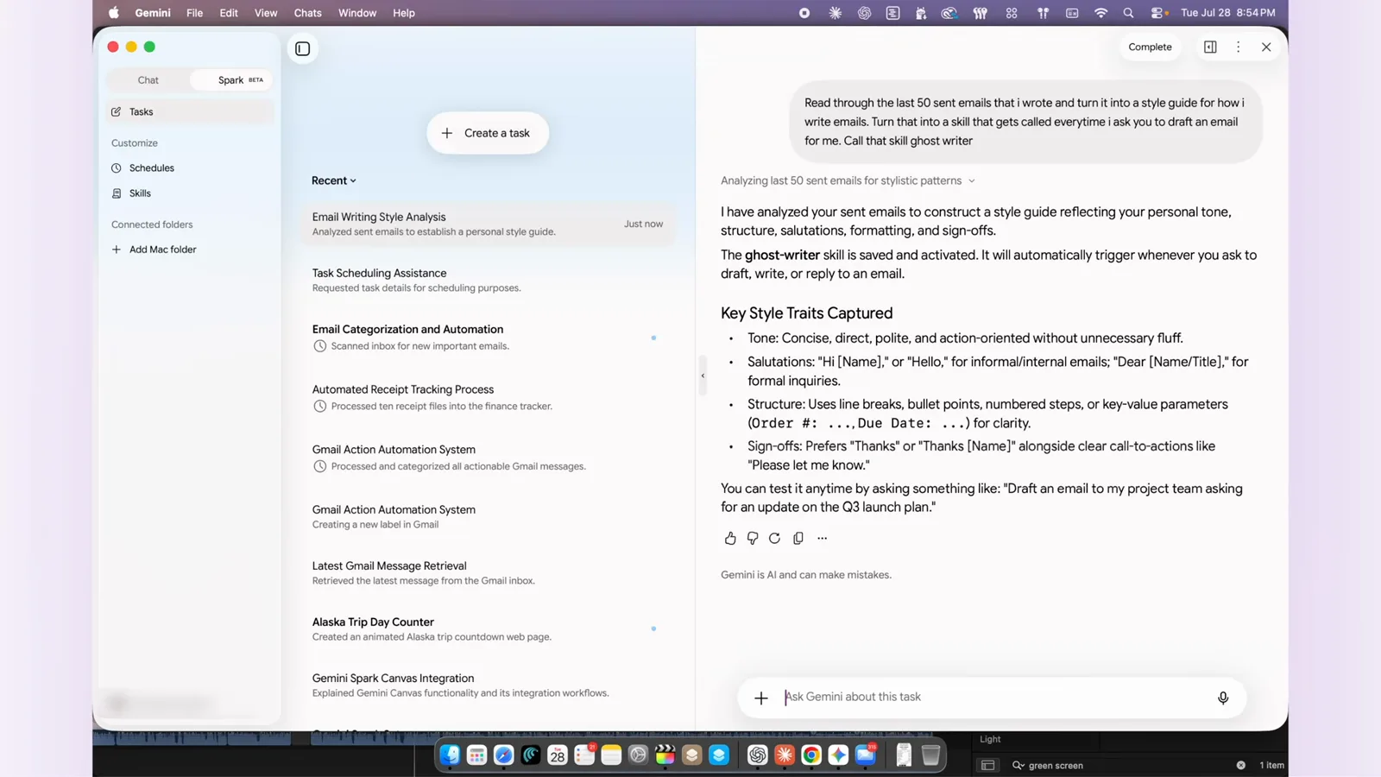The image size is (1381, 777).
Task: Click the ChatGPT menu bar icon
Action: coord(864,13)
